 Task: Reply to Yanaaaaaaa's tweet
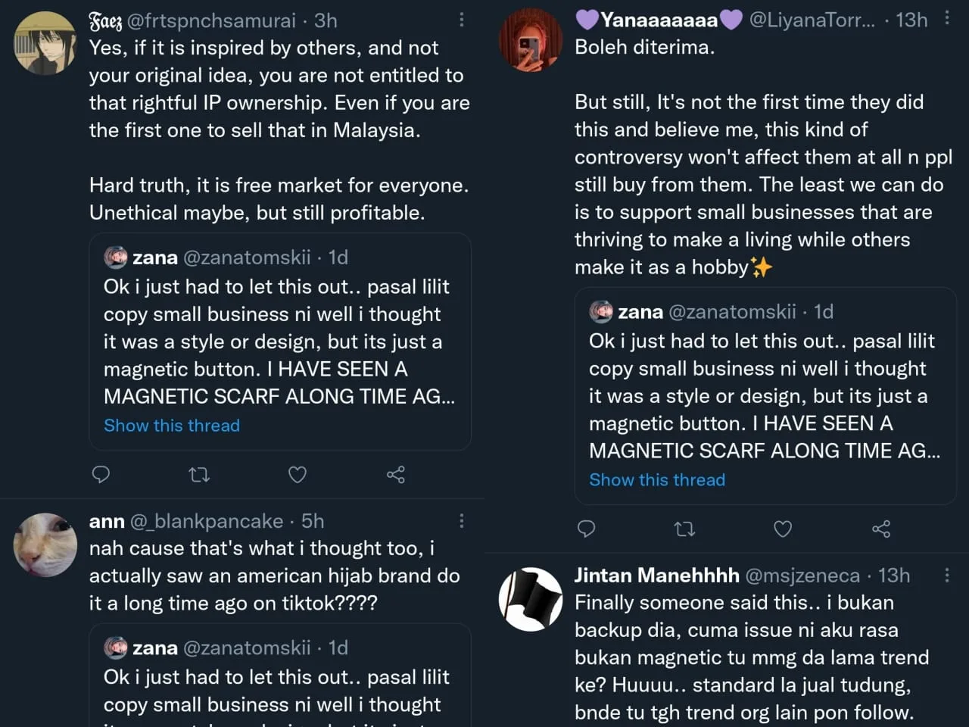(x=586, y=529)
